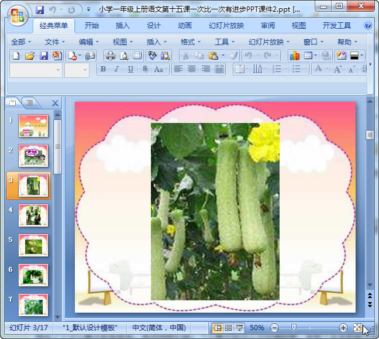
Task: Open the 帮助 dropdown menu
Action: 347,42
